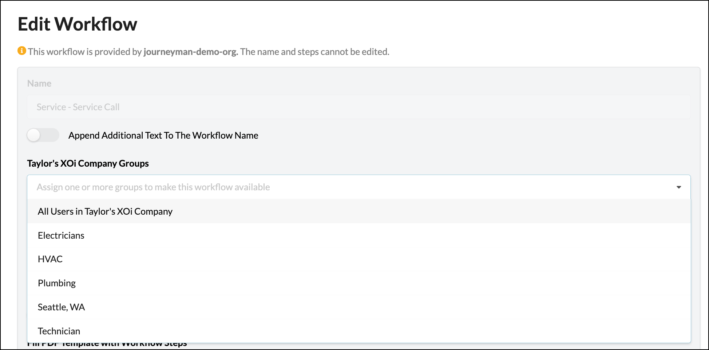Choose the Technician group option
709x350 pixels.
pyautogui.click(x=59, y=331)
